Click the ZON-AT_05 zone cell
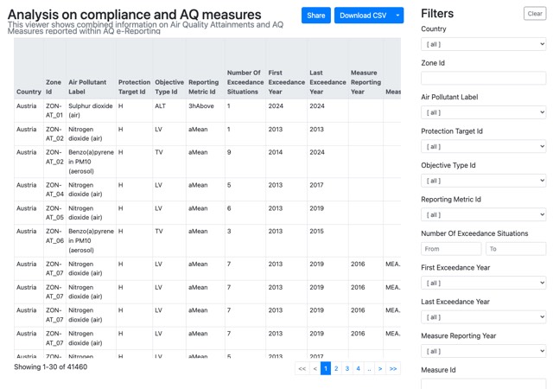This screenshot has width=553, height=389. click(54, 213)
